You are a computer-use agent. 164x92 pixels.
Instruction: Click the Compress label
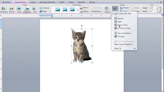pos(46,8)
